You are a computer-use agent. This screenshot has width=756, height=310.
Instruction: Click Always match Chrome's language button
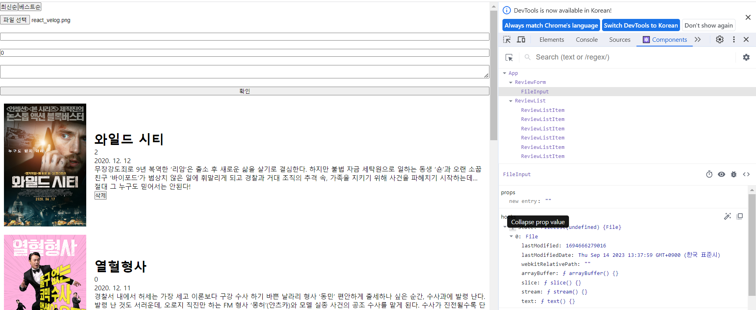pyautogui.click(x=551, y=25)
